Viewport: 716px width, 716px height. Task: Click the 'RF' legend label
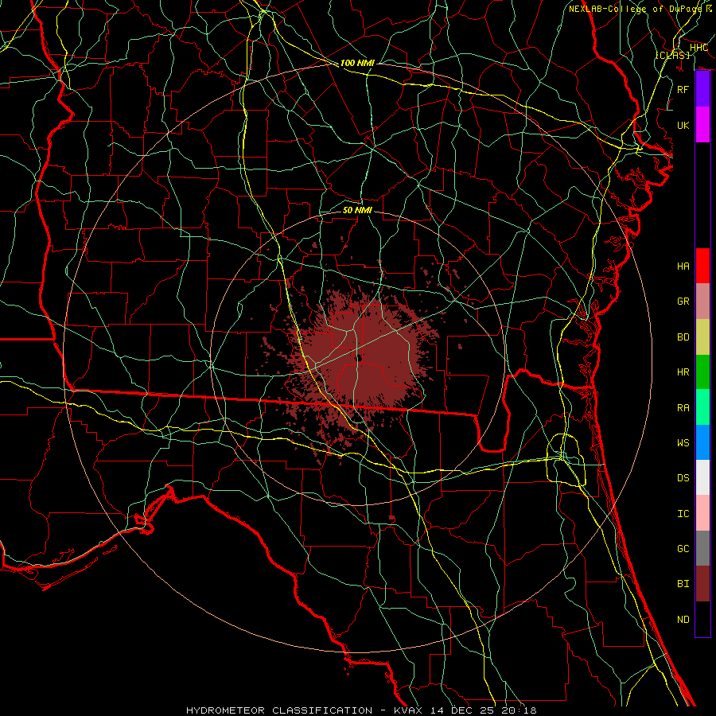[683, 89]
